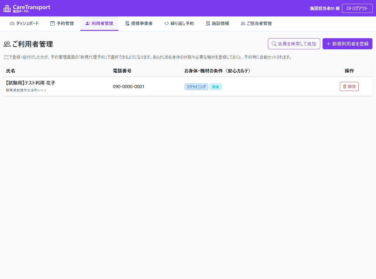
Task: Click the people icon beside ご担当者管理
Action: click(x=243, y=23)
